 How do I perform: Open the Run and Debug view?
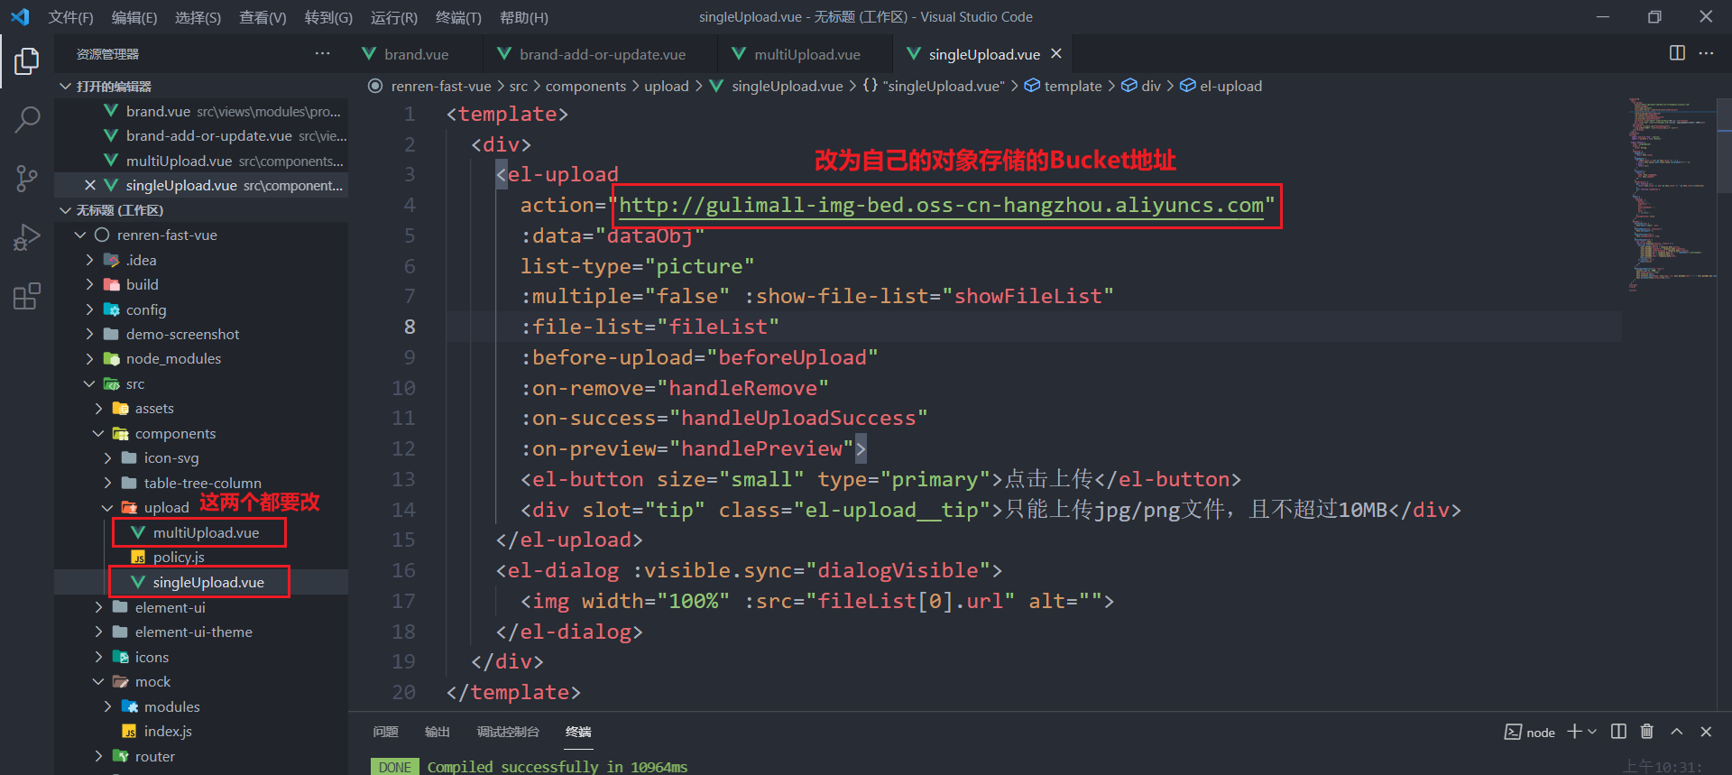click(x=27, y=237)
